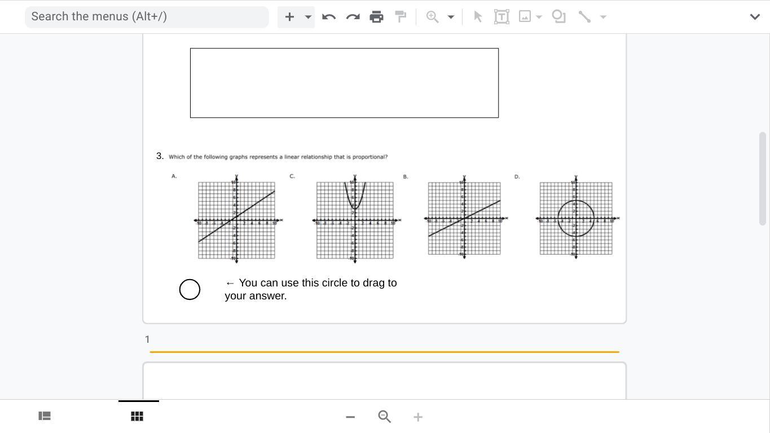Select graph D showing the circle
770x433 pixels.
[x=577, y=218]
